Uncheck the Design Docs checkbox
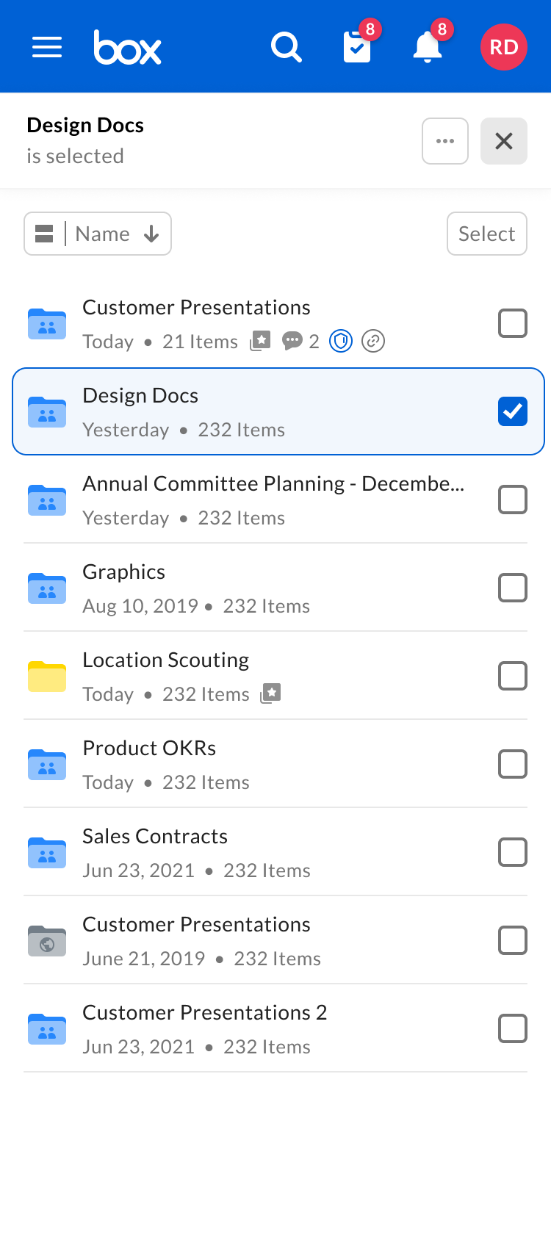551x1240 pixels. pos(513,411)
